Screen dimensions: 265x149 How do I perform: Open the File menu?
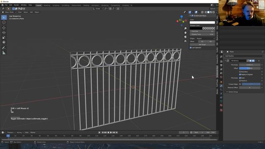click(6, 5)
